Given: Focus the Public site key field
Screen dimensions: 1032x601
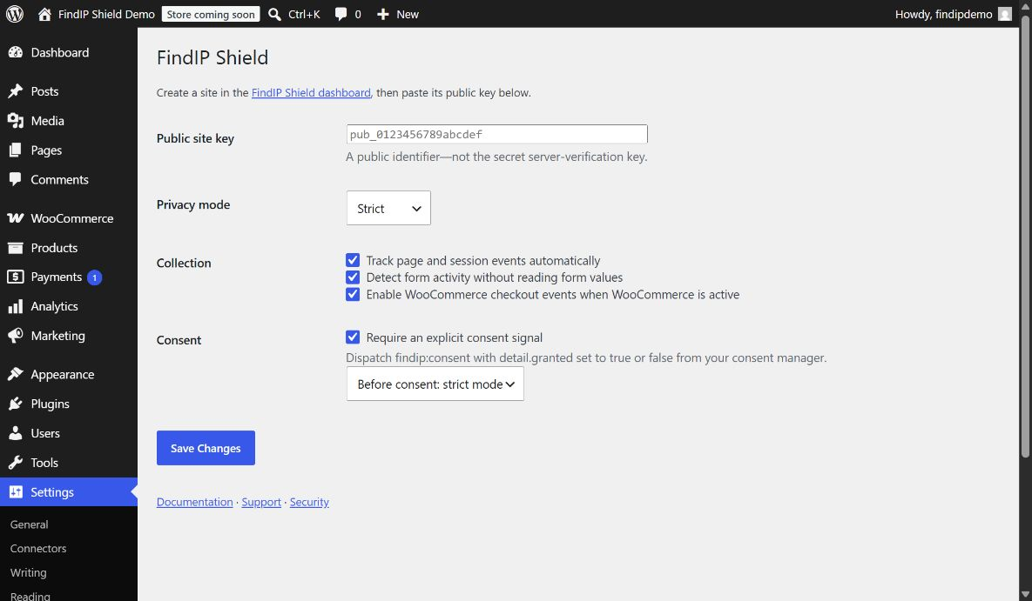Looking at the screenshot, I should (x=497, y=134).
